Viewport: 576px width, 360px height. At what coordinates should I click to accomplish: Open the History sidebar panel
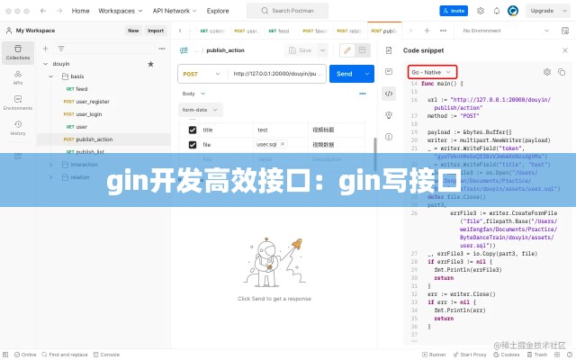18,128
